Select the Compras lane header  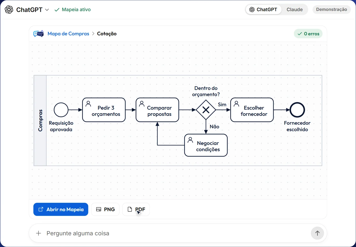(x=40, y=121)
